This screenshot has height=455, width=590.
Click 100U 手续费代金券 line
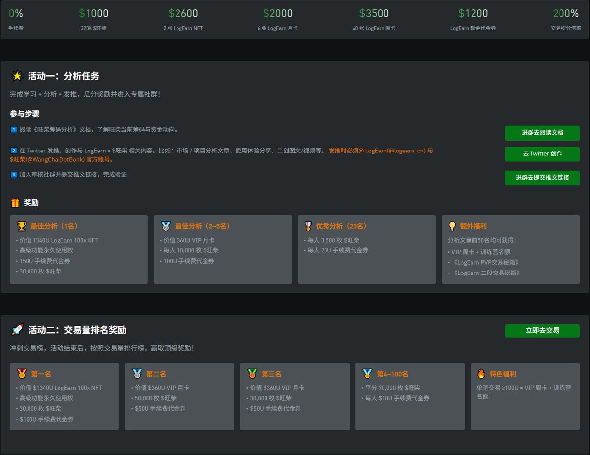(x=187, y=261)
